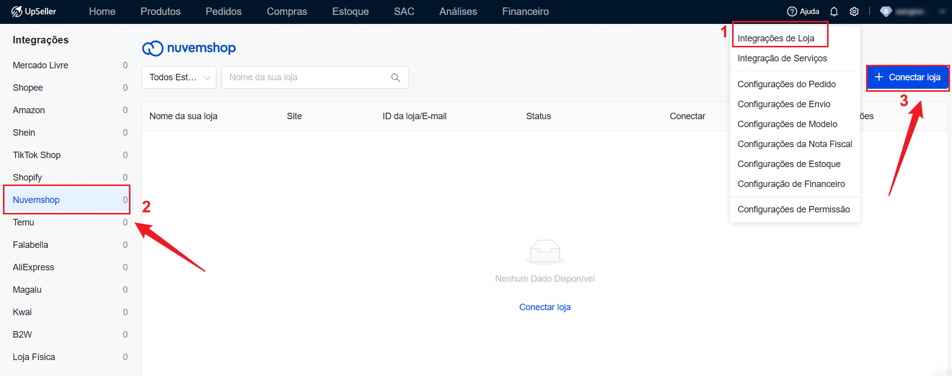
Task: Click the Site column header
Action: (294, 116)
